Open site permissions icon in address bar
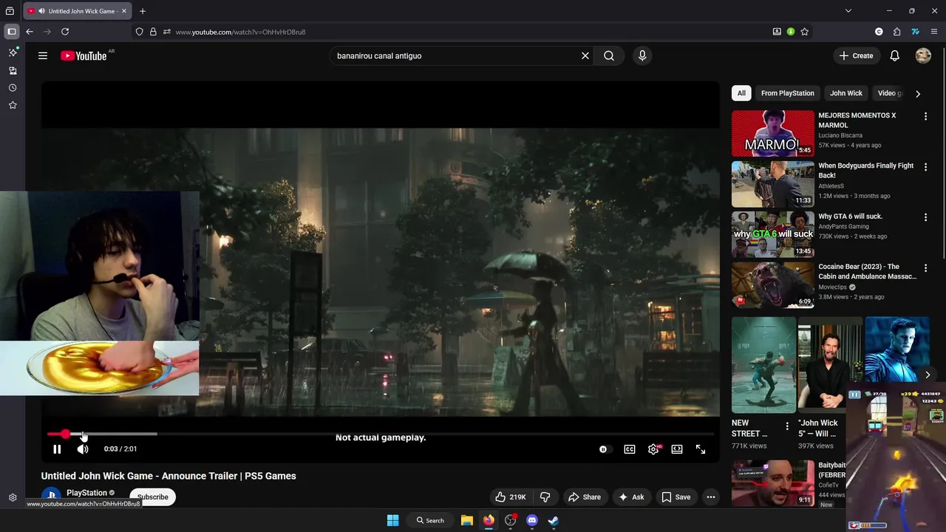946x532 pixels. (x=167, y=32)
